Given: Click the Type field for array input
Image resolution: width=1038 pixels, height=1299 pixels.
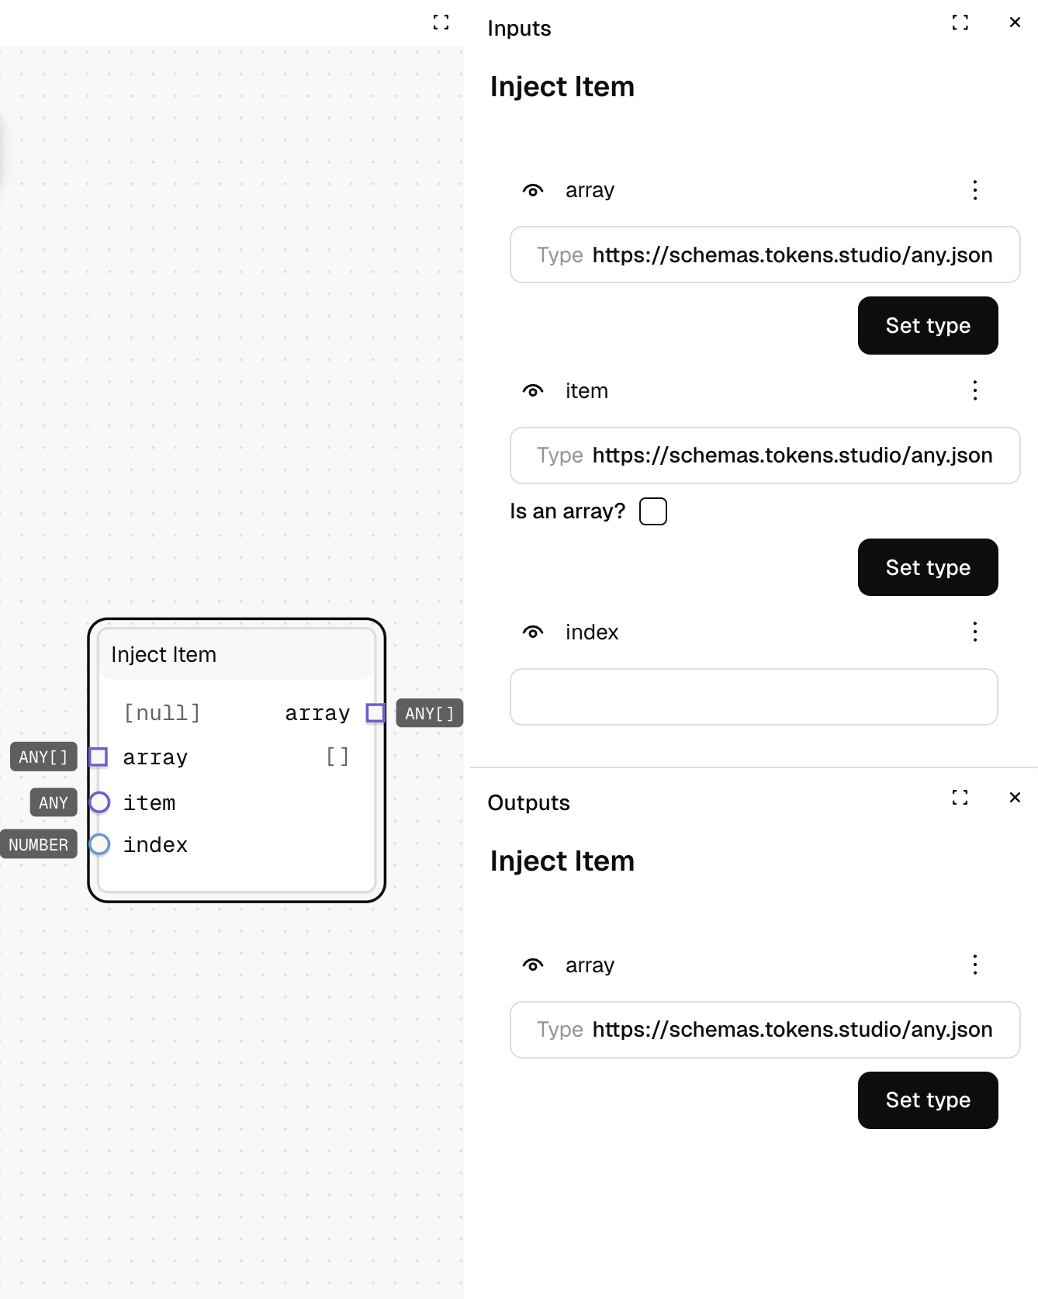Looking at the screenshot, I should [765, 255].
